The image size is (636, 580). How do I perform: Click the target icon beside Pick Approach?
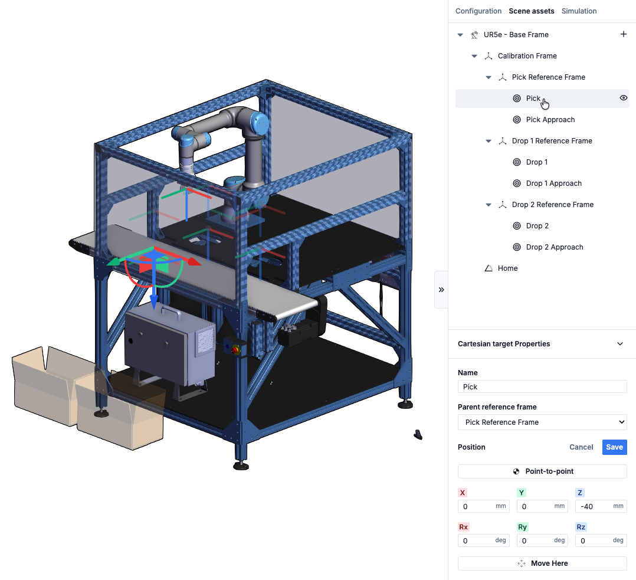(517, 120)
